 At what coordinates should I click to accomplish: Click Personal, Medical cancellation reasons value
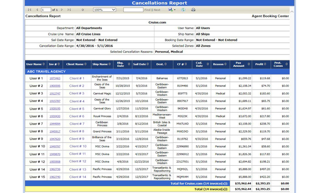[169, 52]
